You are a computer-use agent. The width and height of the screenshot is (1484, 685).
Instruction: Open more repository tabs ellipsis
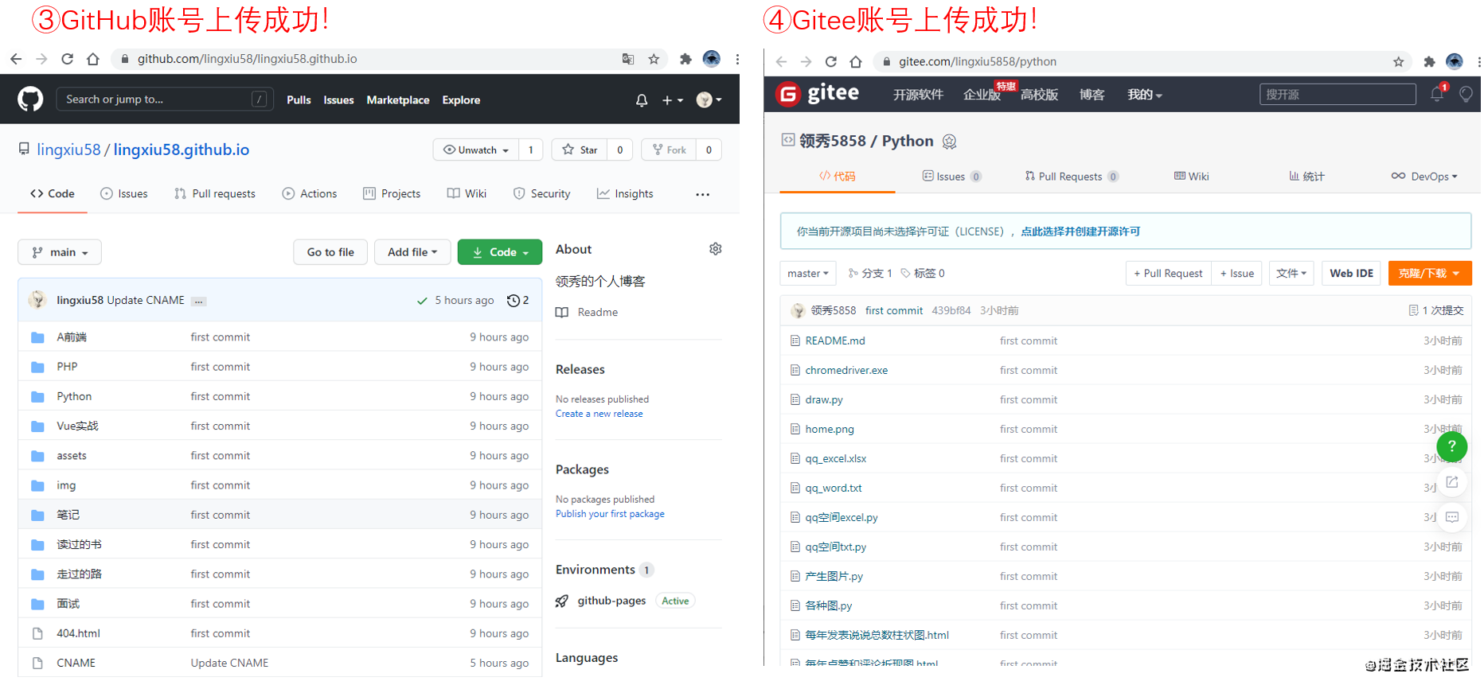point(702,194)
